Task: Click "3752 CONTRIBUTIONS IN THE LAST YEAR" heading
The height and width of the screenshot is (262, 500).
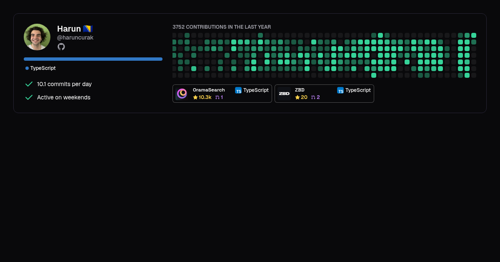Action: point(222,27)
